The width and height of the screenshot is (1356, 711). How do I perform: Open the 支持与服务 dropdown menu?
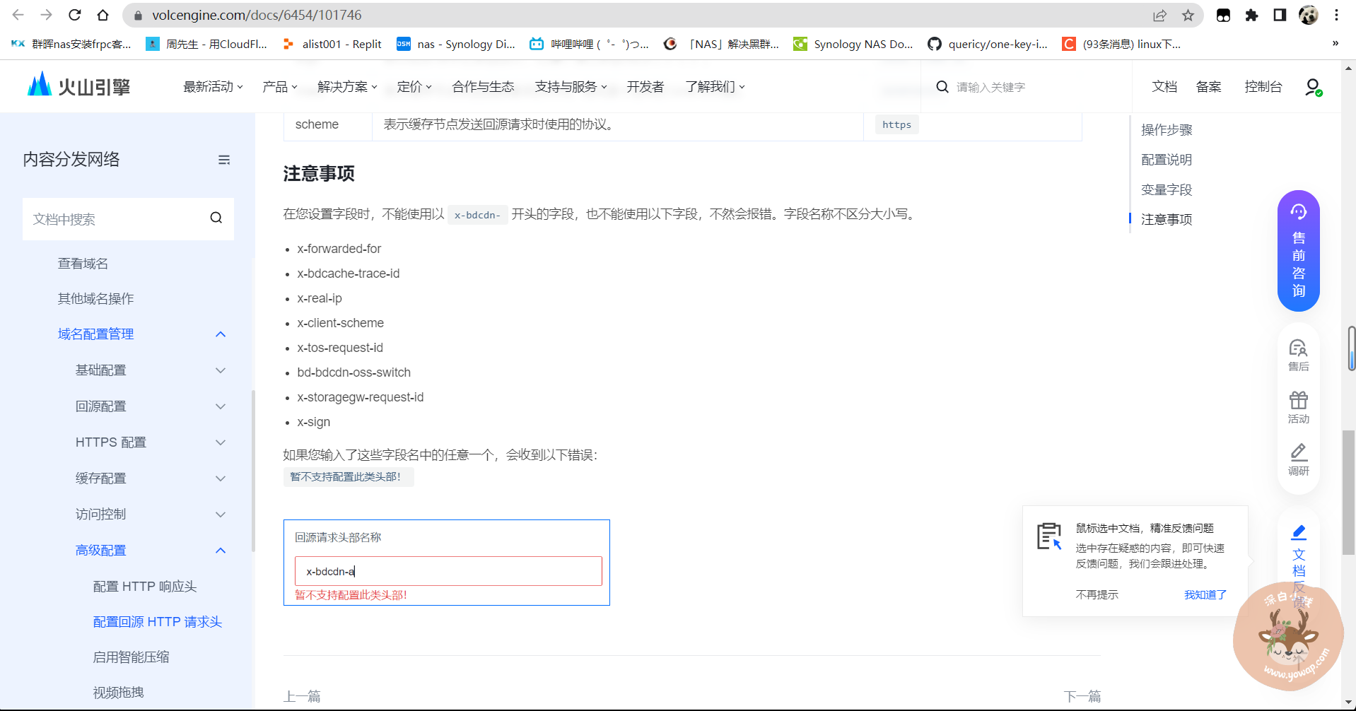point(571,87)
